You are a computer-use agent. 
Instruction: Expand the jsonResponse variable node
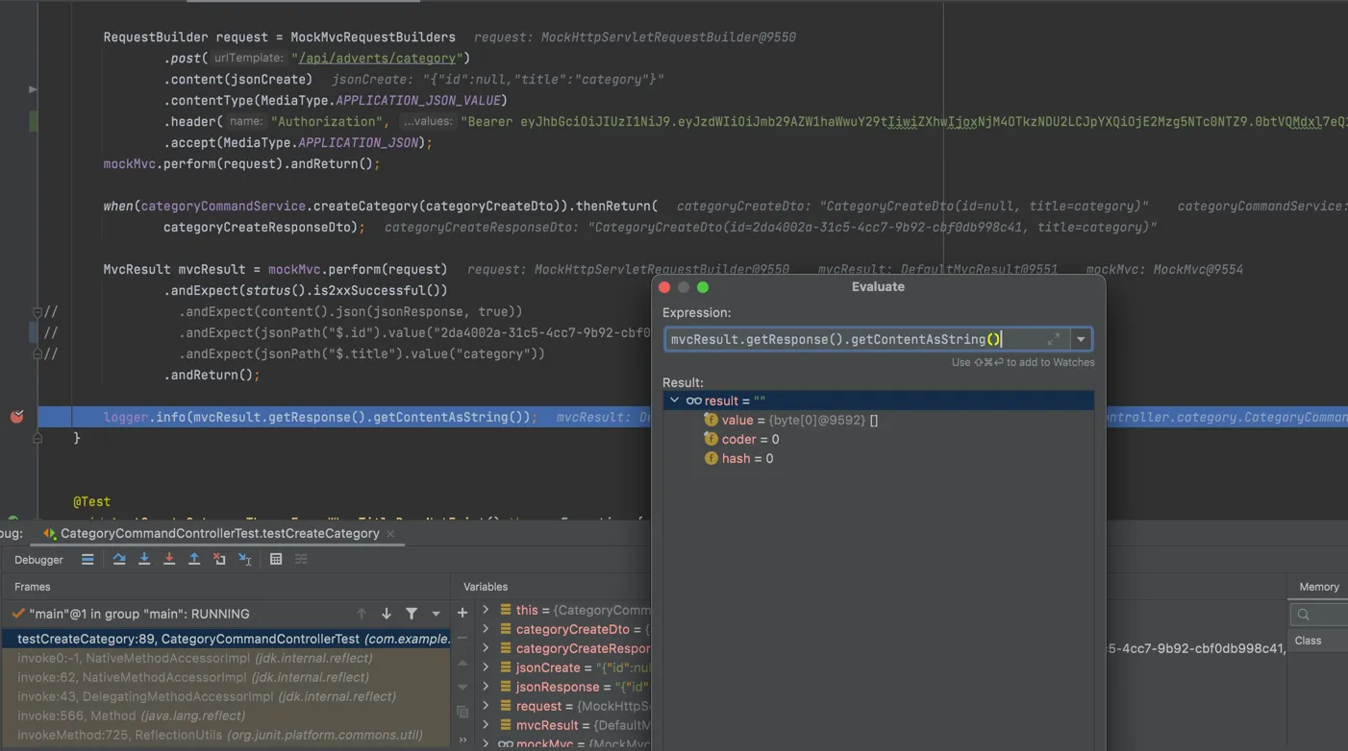point(486,687)
